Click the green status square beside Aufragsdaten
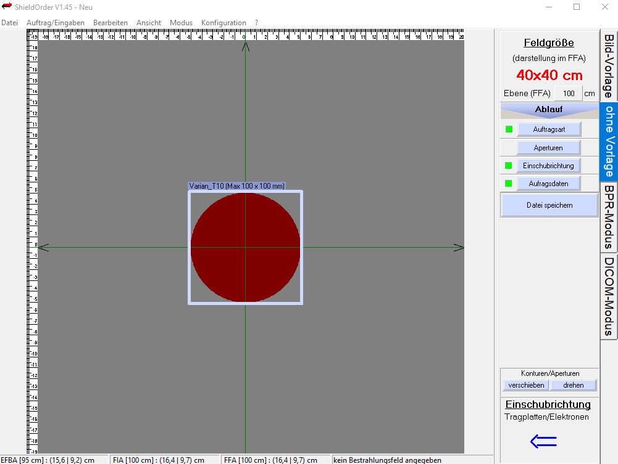Image resolution: width=618 pixels, height=464 pixels. pyautogui.click(x=509, y=183)
